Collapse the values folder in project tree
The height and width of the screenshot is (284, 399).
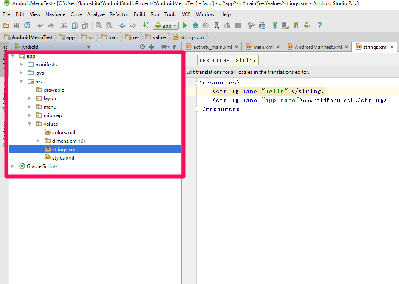29,124
